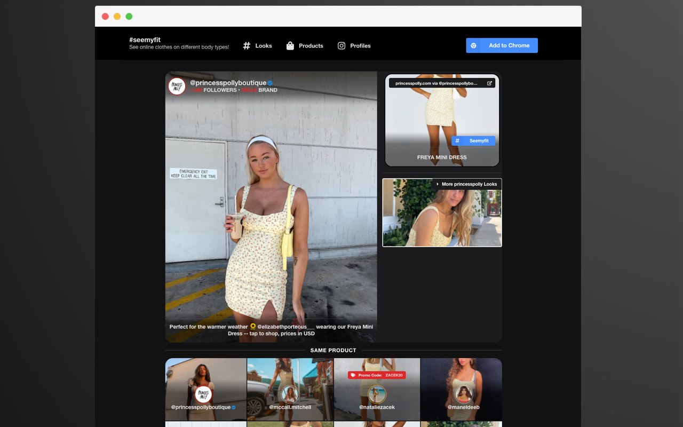Viewport: 683px width, 427px height.
Task: Click the green macOS maximize button
Action: [129, 17]
